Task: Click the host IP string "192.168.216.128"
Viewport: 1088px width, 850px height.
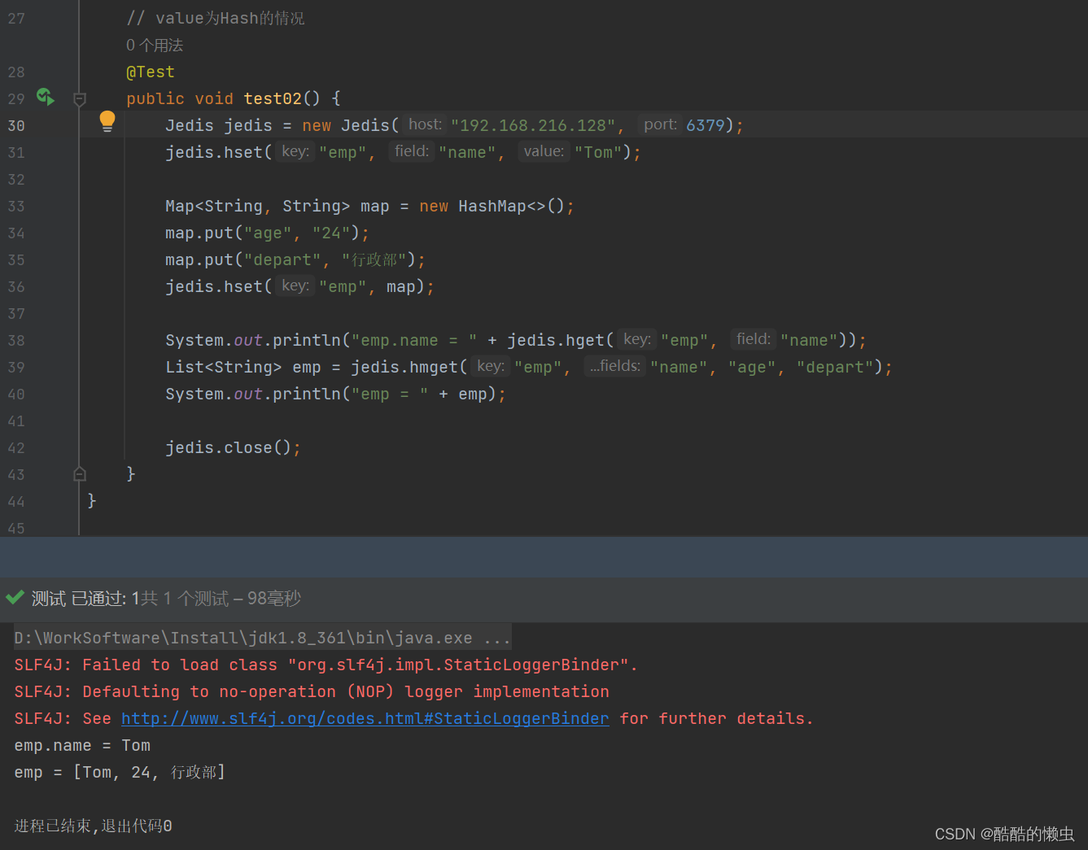Action: pos(533,125)
